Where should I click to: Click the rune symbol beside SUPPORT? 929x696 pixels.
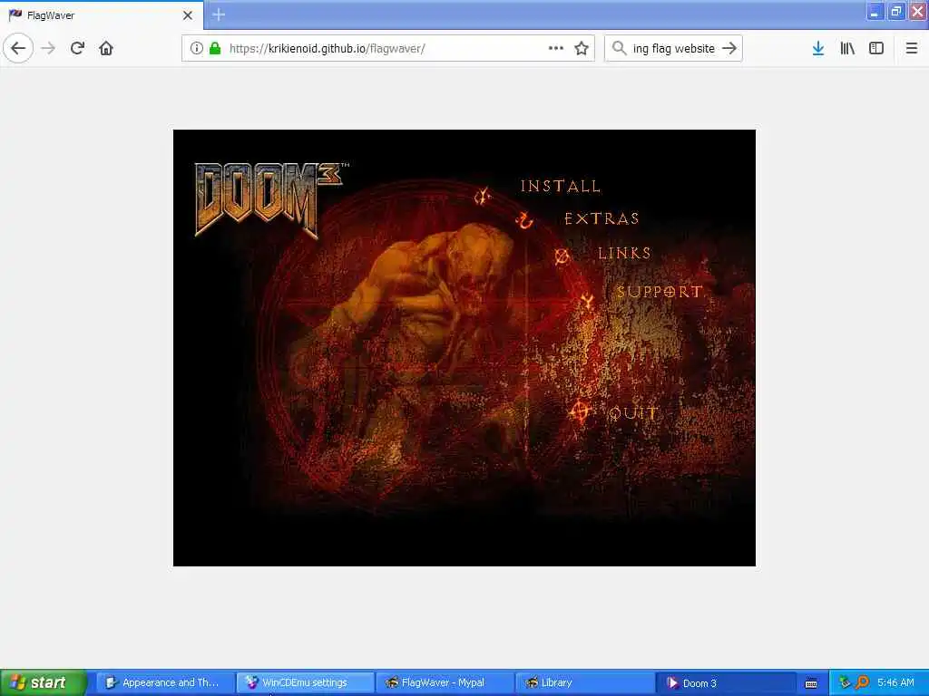(586, 302)
